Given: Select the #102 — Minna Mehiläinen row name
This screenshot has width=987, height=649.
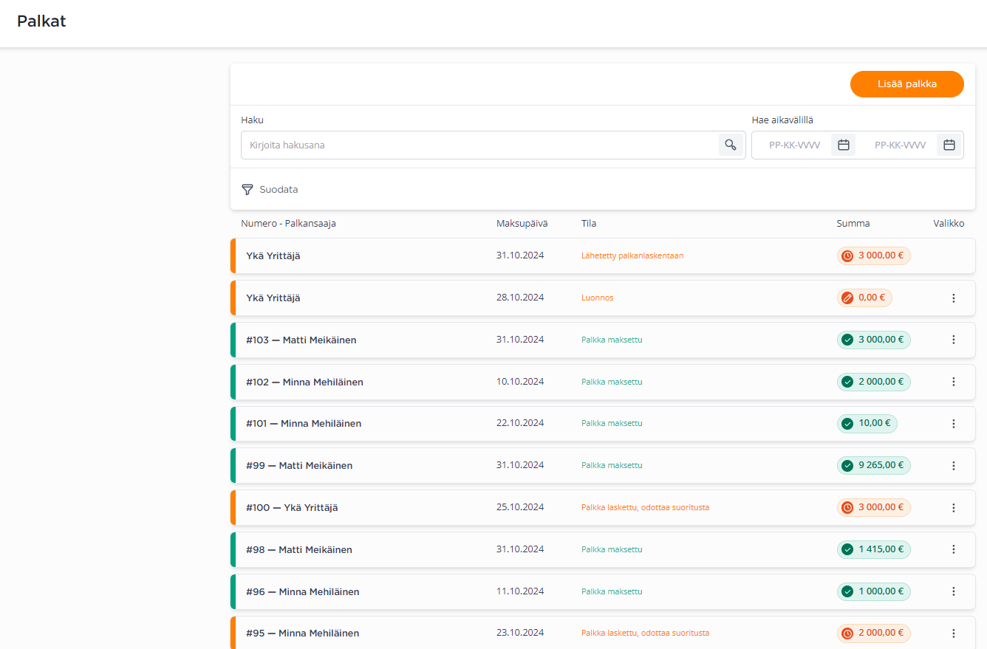Looking at the screenshot, I should pos(304,382).
